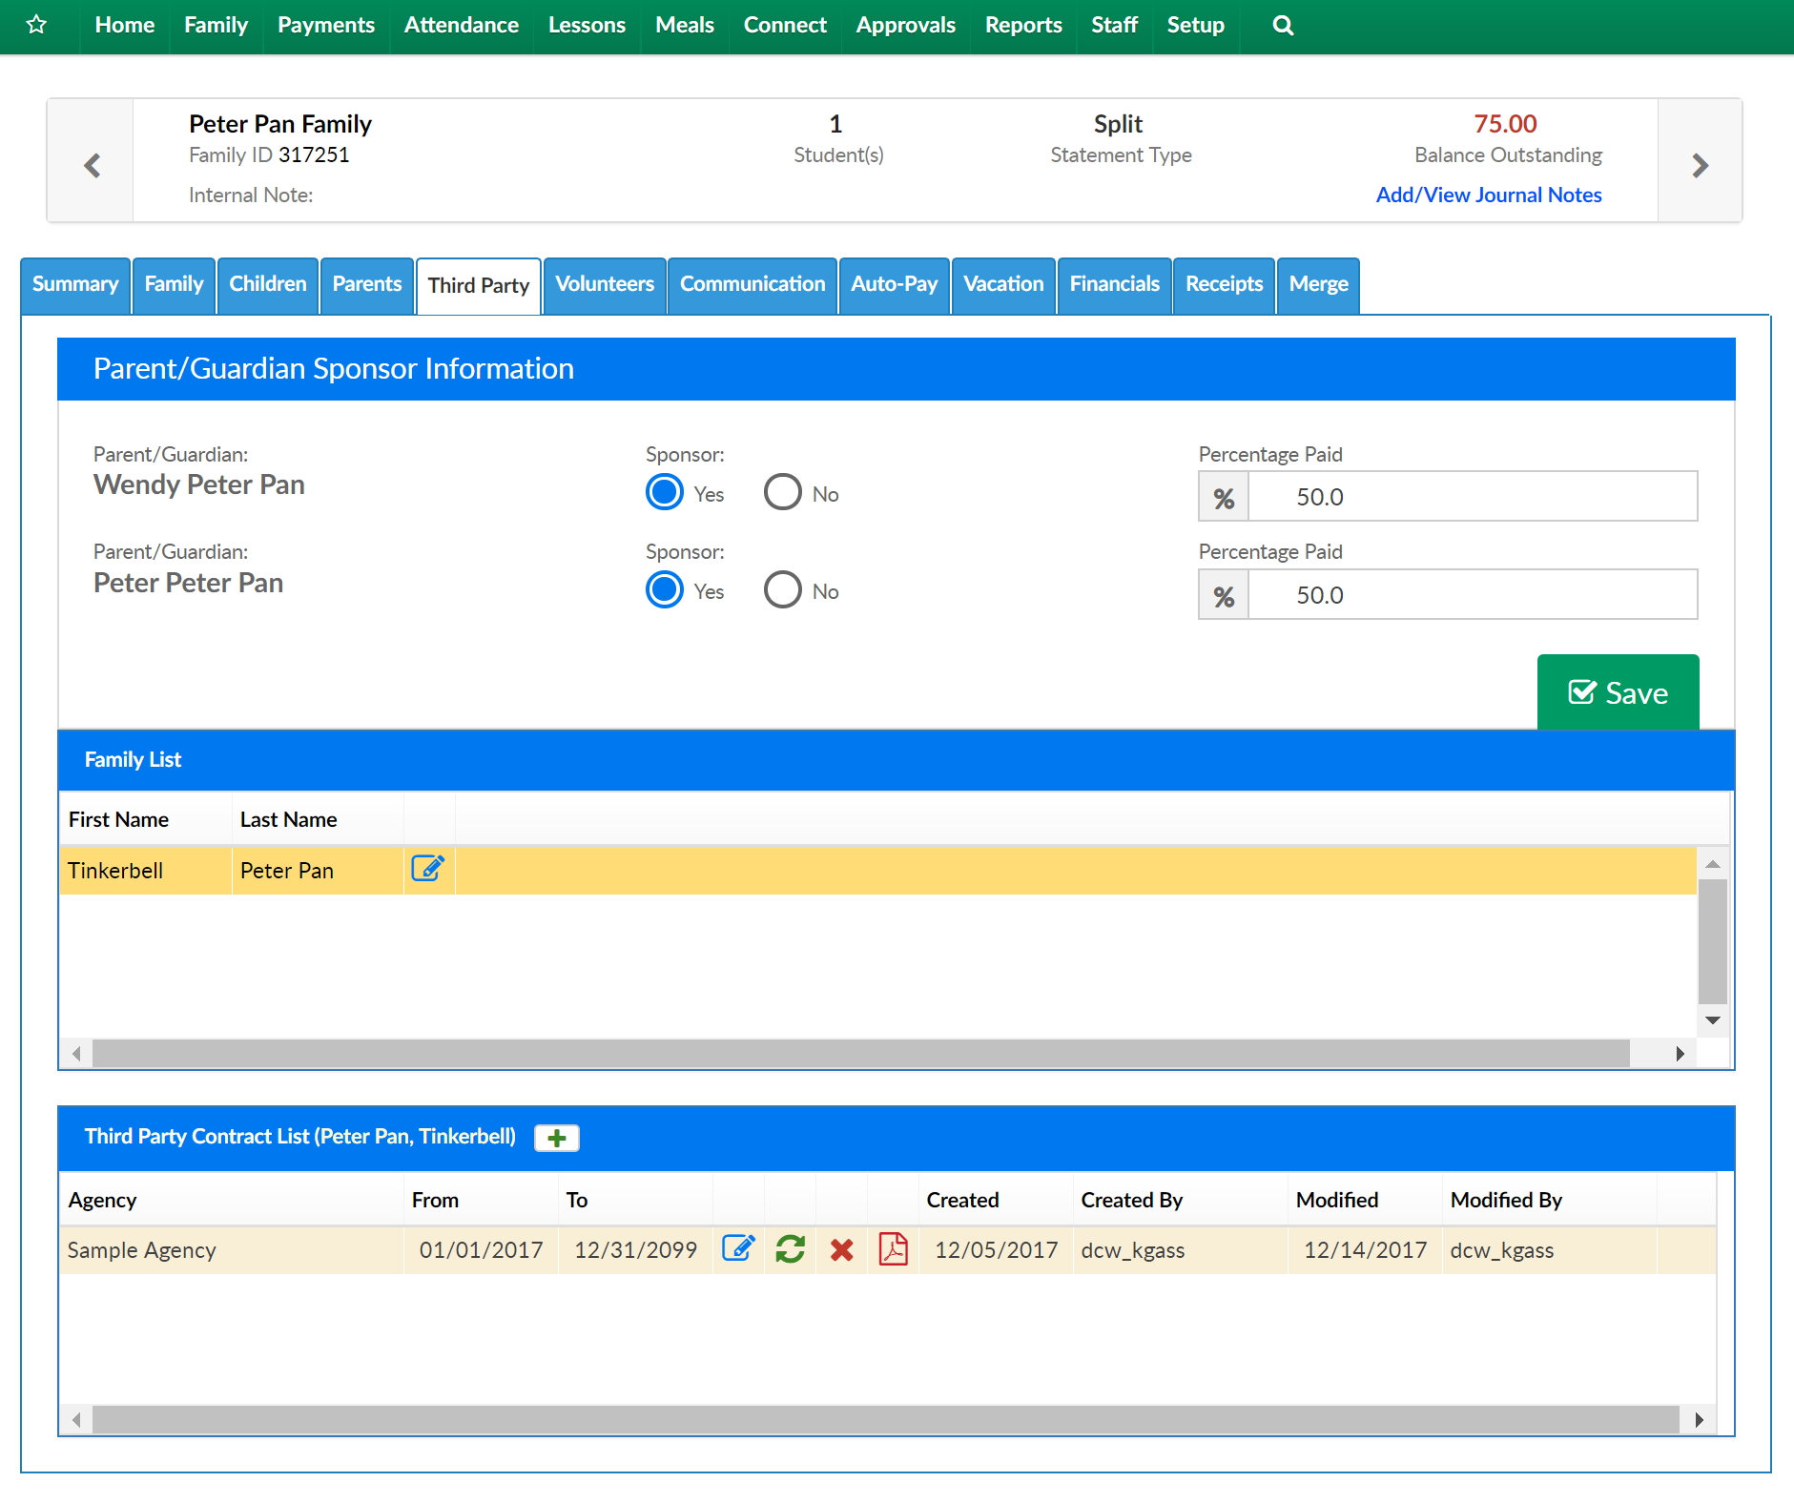This screenshot has width=1794, height=1503.
Task: Click the green renew contract icon
Action: pyautogui.click(x=790, y=1248)
